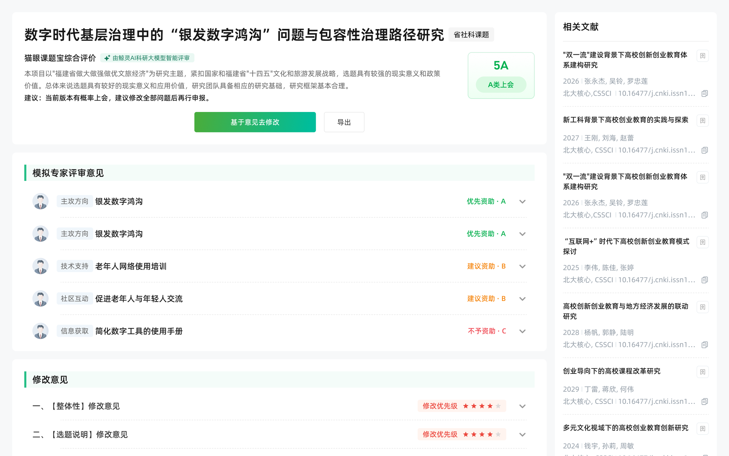Click 促进老年人与年轻人交流 row title
Screen dimensions: 729x456
coord(139,299)
